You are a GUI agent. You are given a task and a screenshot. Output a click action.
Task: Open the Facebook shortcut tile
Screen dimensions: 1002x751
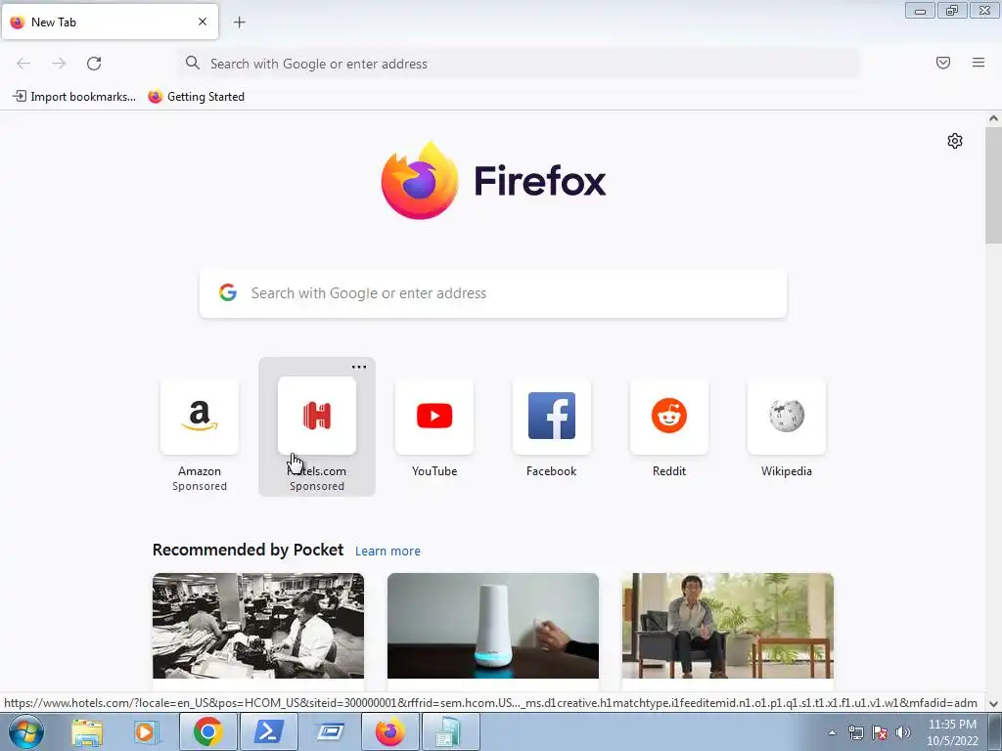(x=552, y=428)
